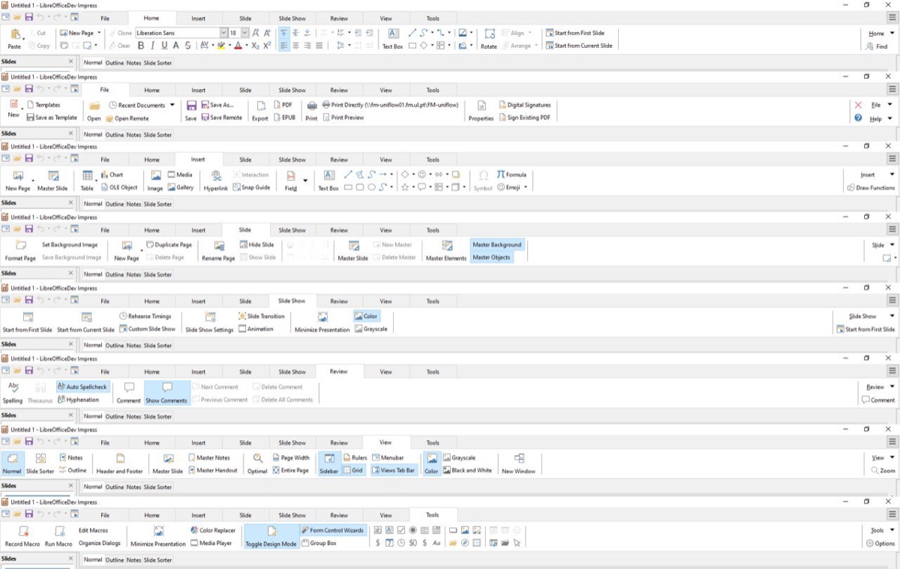
Task: Open the Home tab in the topmost window
Action: pyautogui.click(x=151, y=18)
